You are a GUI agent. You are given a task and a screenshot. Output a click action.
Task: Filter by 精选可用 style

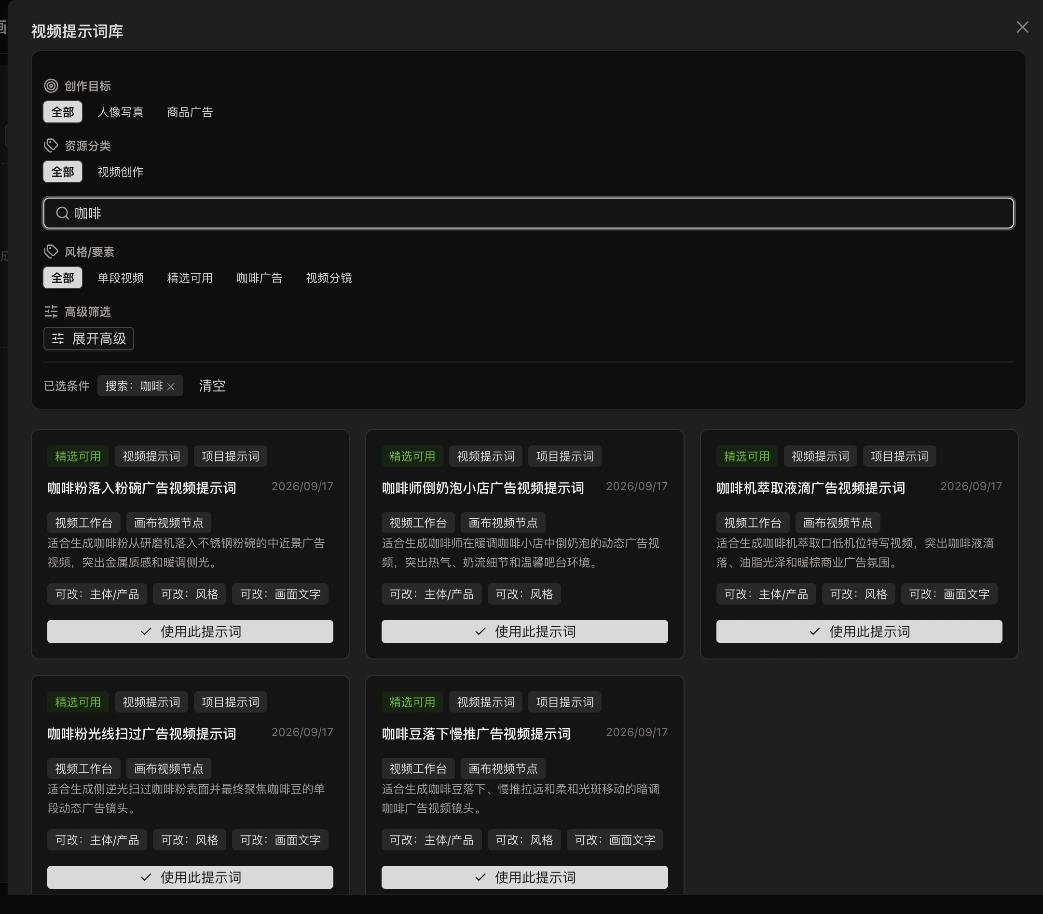[190, 278]
